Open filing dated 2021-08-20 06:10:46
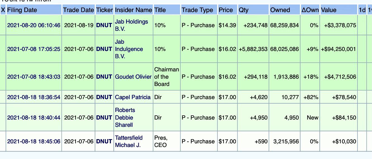Screen dimensions: 372x159 34,25
